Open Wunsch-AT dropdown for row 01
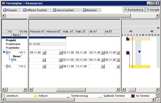 point(44,53)
